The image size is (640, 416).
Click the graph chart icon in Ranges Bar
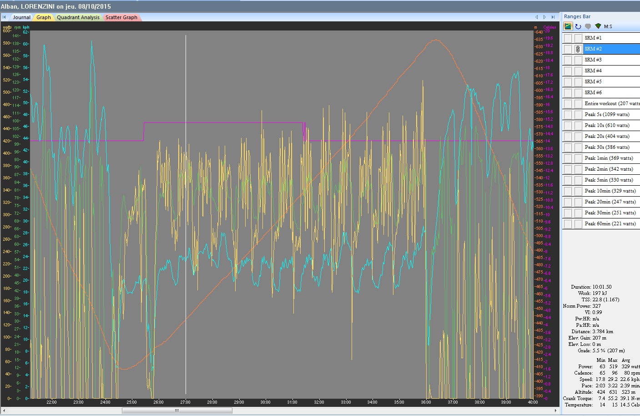pos(568,26)
